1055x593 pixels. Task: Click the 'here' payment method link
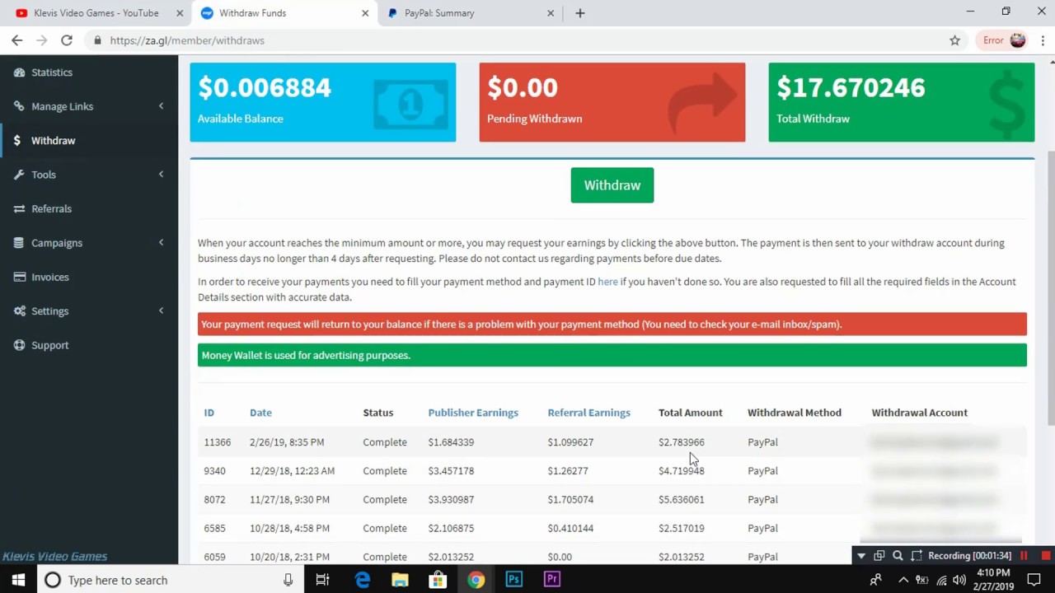pos(607,282)
